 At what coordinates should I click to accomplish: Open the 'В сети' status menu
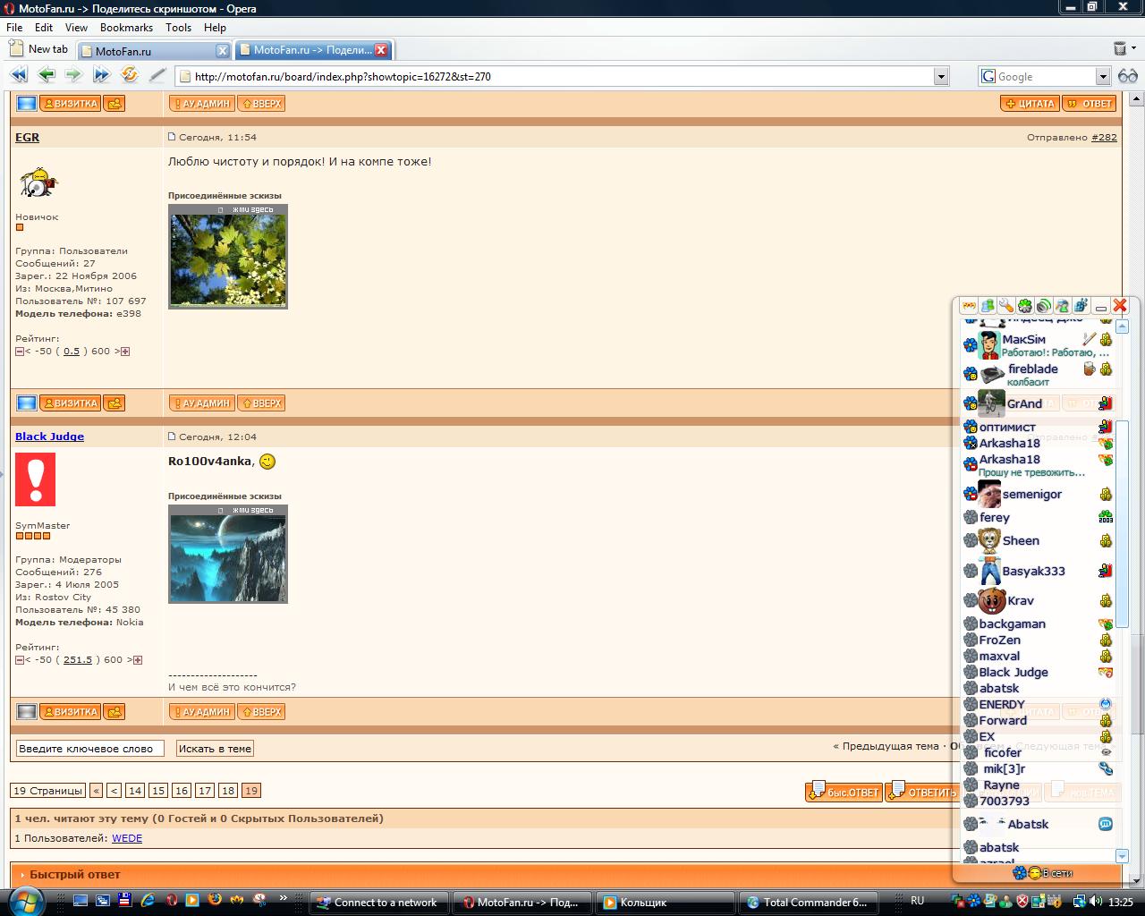point(1042,873)
